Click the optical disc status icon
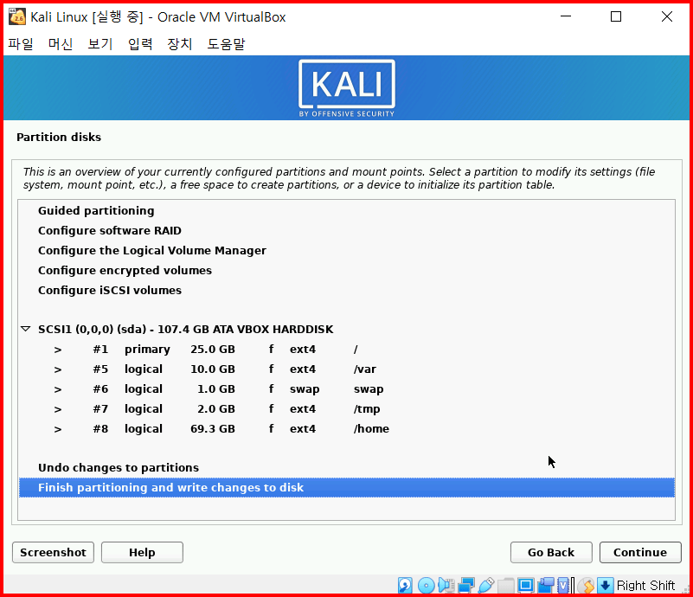The height and width of the screenshot is (597, 693). tap(426, 585)
